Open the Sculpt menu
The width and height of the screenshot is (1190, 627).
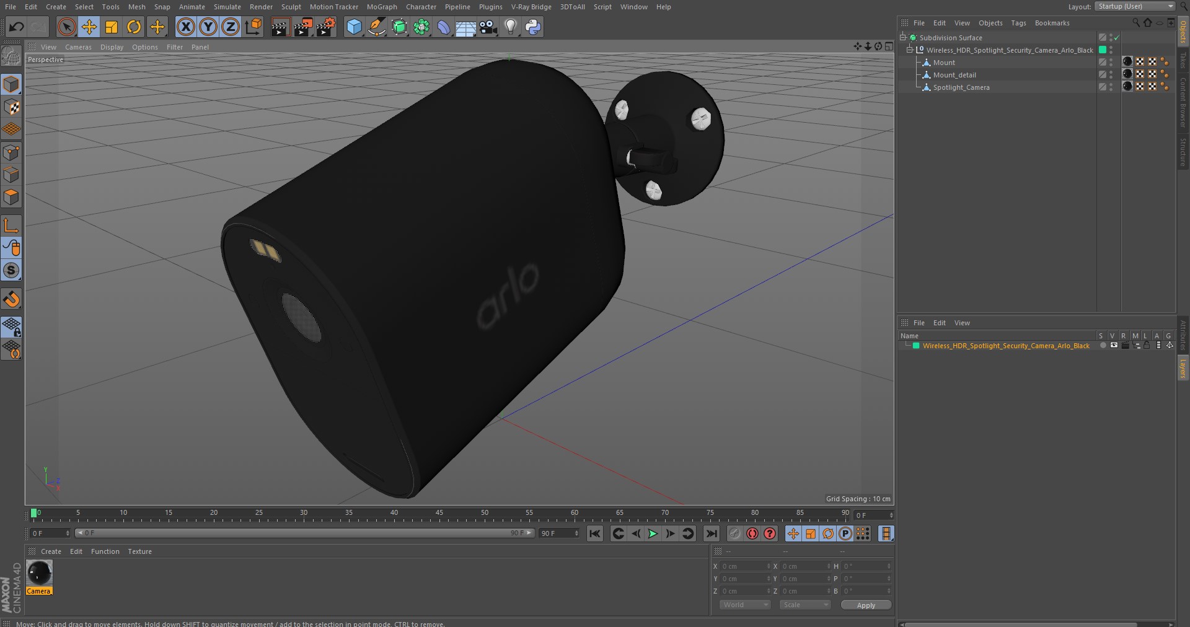click(x=291, y=7)
